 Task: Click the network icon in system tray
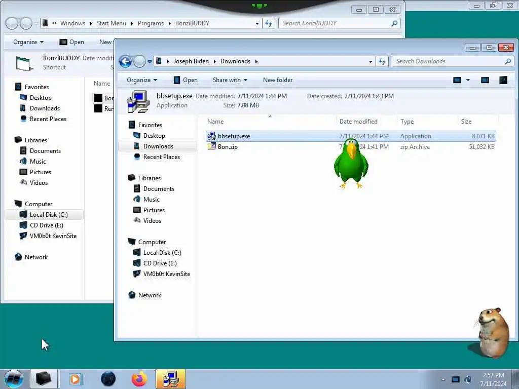(x=456, y=379)
